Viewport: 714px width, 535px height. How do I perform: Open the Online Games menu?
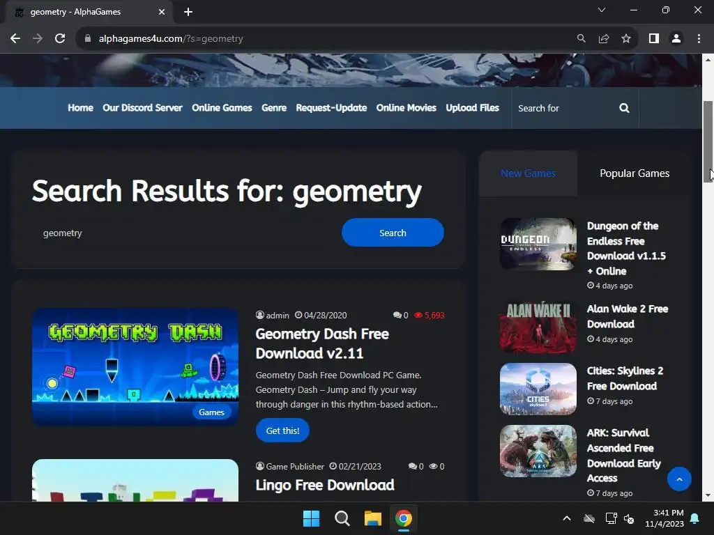222,108
